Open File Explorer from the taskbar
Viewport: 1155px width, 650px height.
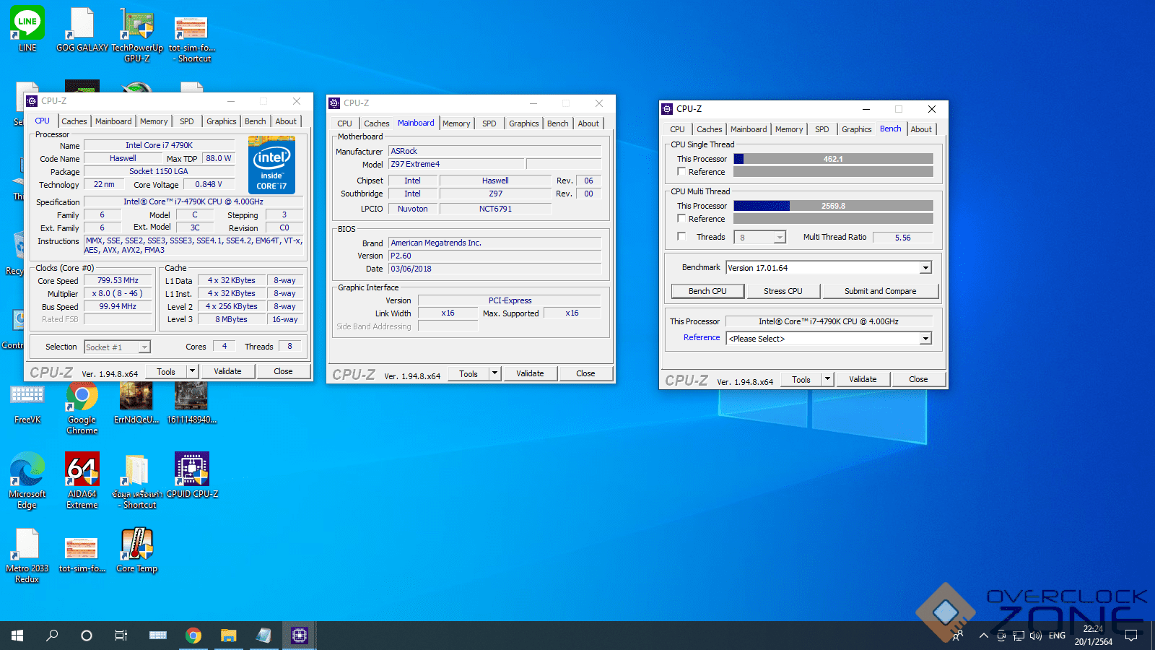click(x=228, y=636)
